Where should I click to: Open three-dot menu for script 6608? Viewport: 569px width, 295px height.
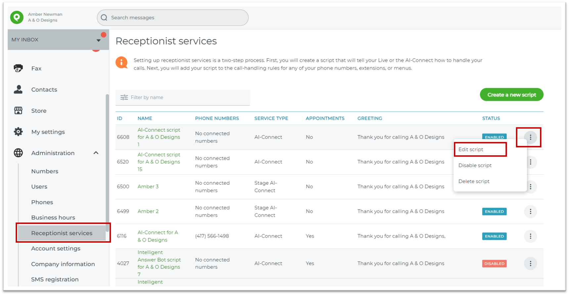[x=530, y=137]
